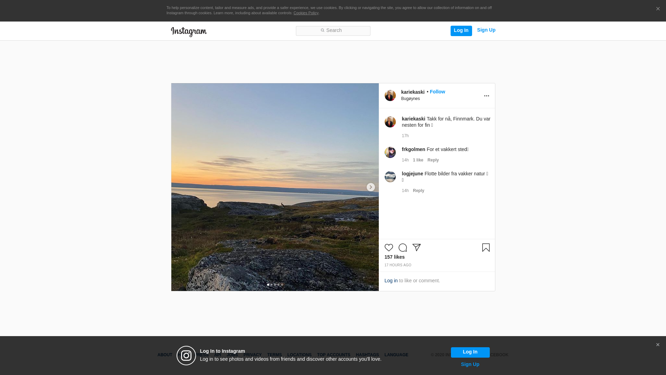Open the Sign Up link in header
666x375 pixels.
tap(486, 30)
